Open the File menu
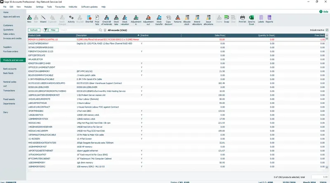 (5, 7)
